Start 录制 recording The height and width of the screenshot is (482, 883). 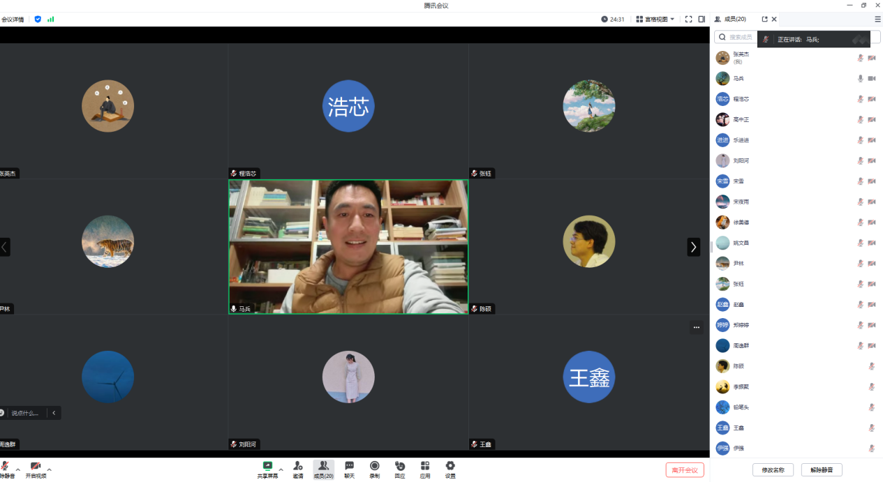[x=375, y=466]
